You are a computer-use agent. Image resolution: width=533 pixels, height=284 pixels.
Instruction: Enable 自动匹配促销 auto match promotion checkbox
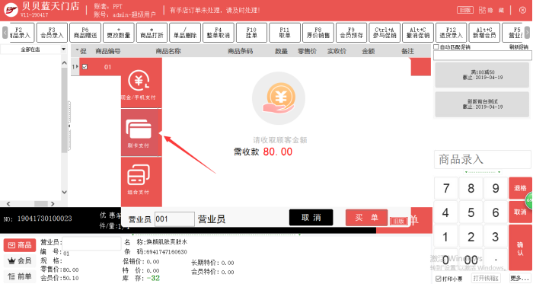[x=436, y=47]
